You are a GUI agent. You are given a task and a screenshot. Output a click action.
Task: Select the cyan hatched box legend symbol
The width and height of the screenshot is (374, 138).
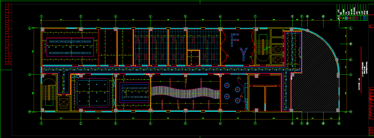pos(346,18)
